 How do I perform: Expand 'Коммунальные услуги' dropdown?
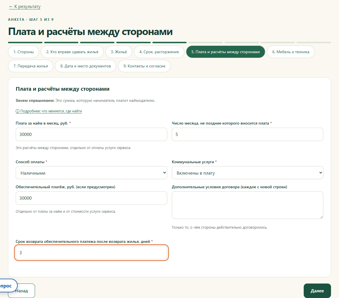(x=248, y=173)
